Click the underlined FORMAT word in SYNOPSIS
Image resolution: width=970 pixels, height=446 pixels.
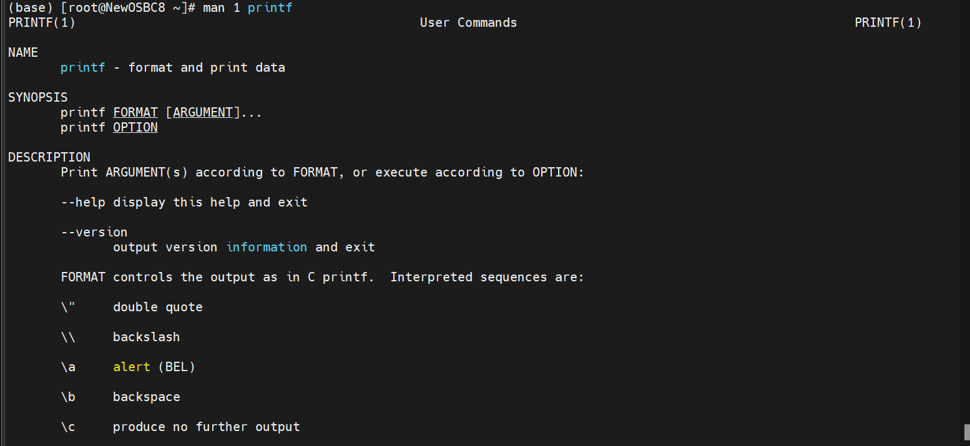[x=135, y=113]
